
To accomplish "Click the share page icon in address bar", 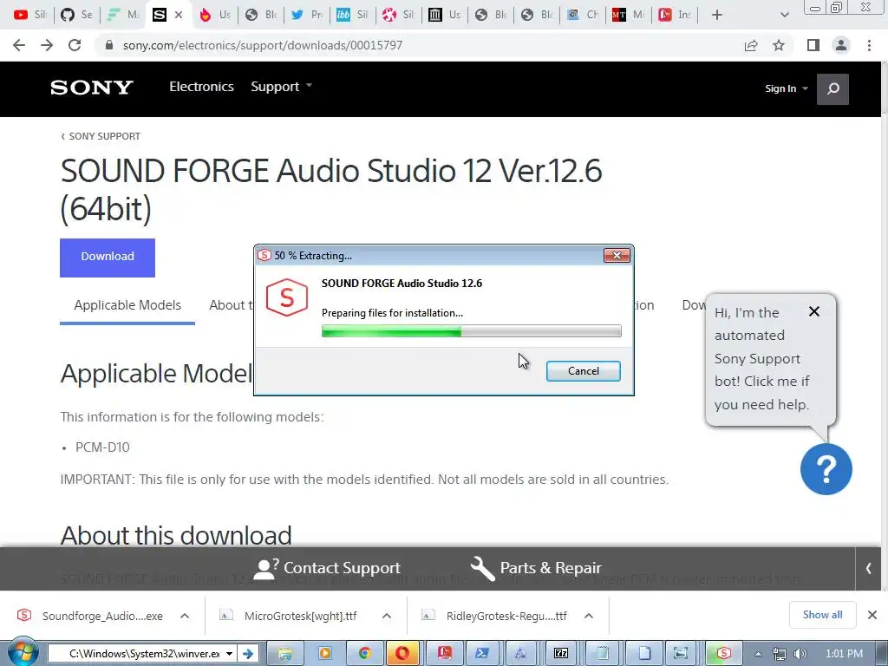I will (x=751, y=45).
